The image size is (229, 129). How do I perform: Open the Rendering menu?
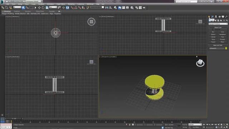[71, 4]
